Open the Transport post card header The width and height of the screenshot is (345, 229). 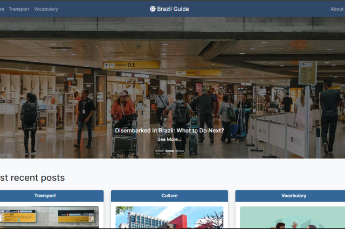pos(45,196)
